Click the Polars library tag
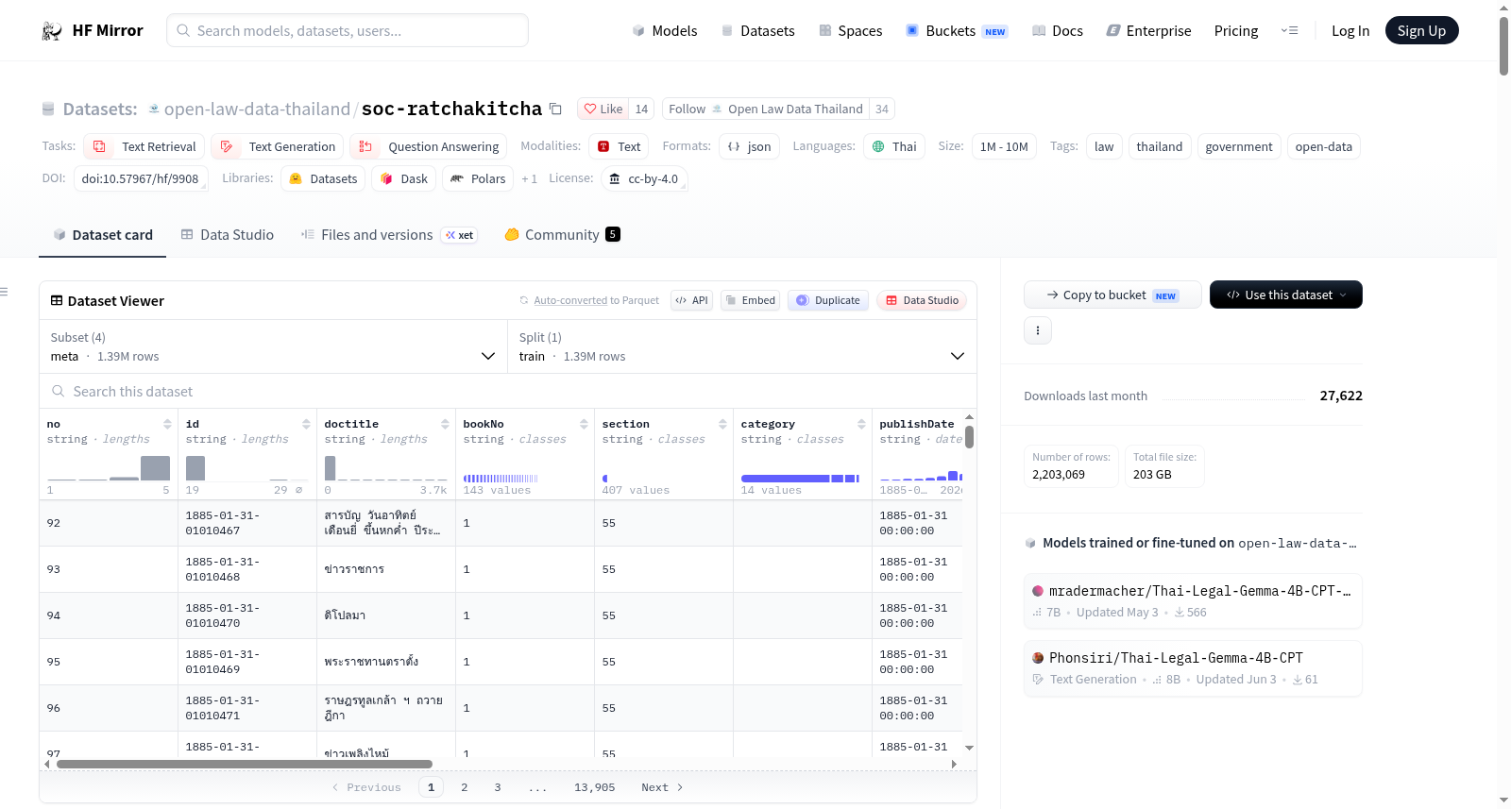Viewport: 1511px width, 809px height. coord(478,179)
